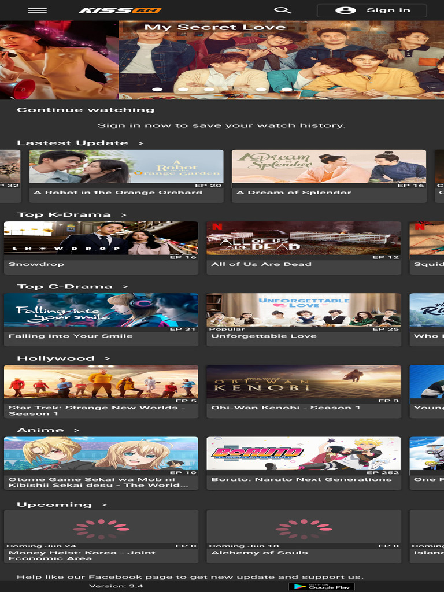This screenshot has width=444, height=592.
Task: Click 'Obi-Wan Kenobi - Season 1' title text
Action: click(x=286, y=408)
